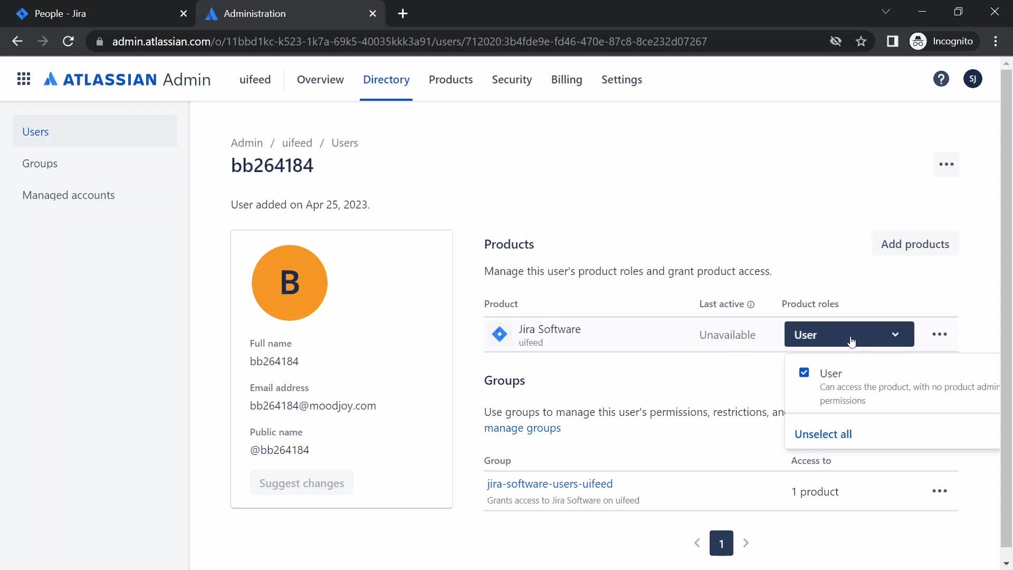
Task: Select the uifeed organization name
Action: click(x=255, y=79)
